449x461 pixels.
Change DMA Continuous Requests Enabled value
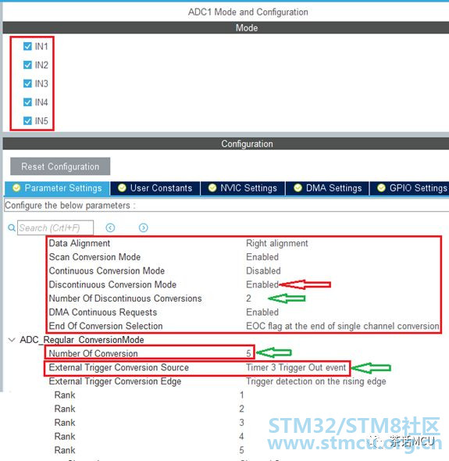[262, 313]
